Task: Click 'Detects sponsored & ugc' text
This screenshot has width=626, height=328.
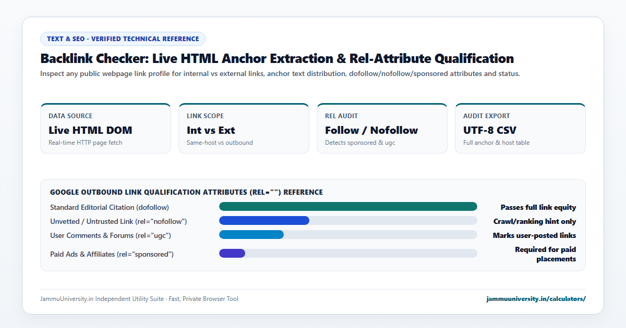Action: 360,143
